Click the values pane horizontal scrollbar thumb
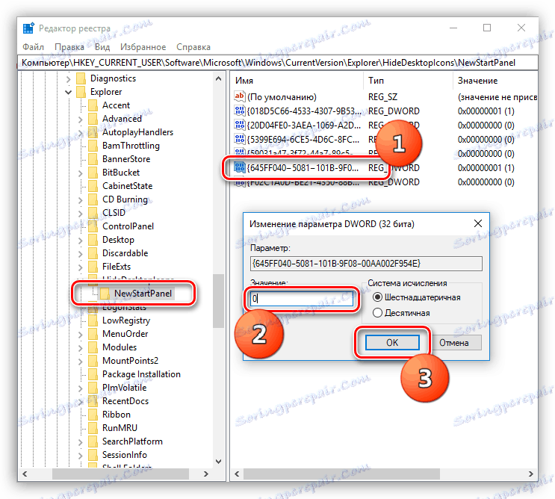555x499 pixels. click(341, 474)
